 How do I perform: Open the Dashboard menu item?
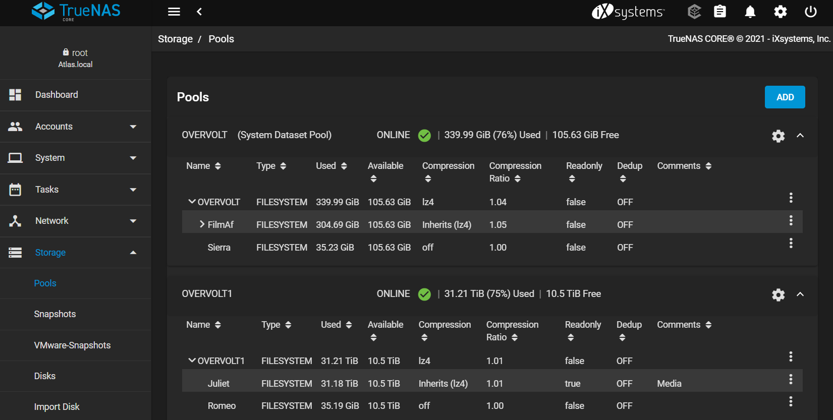click(x=76, y=95)
